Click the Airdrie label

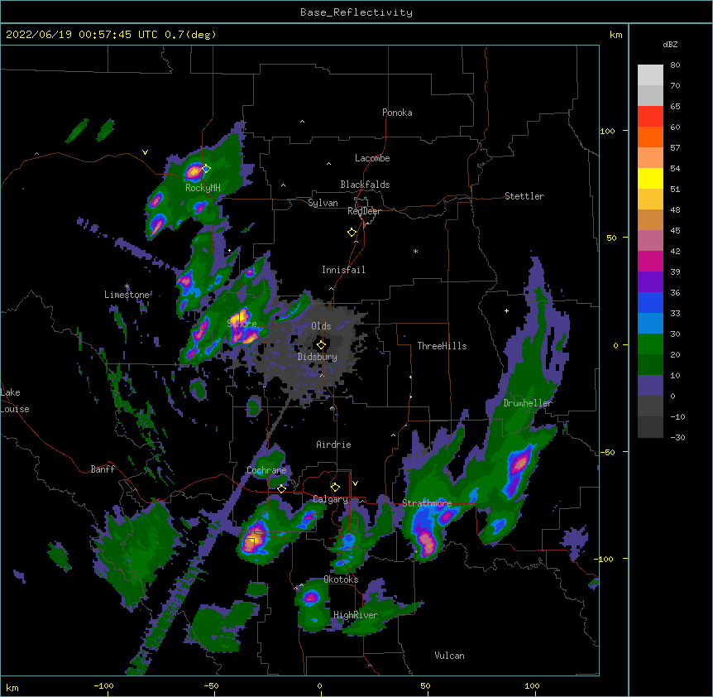click(x=333, y=445)
